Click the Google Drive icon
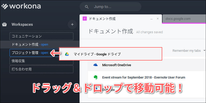This screenshot has height=103, width=206. [67, 54]
